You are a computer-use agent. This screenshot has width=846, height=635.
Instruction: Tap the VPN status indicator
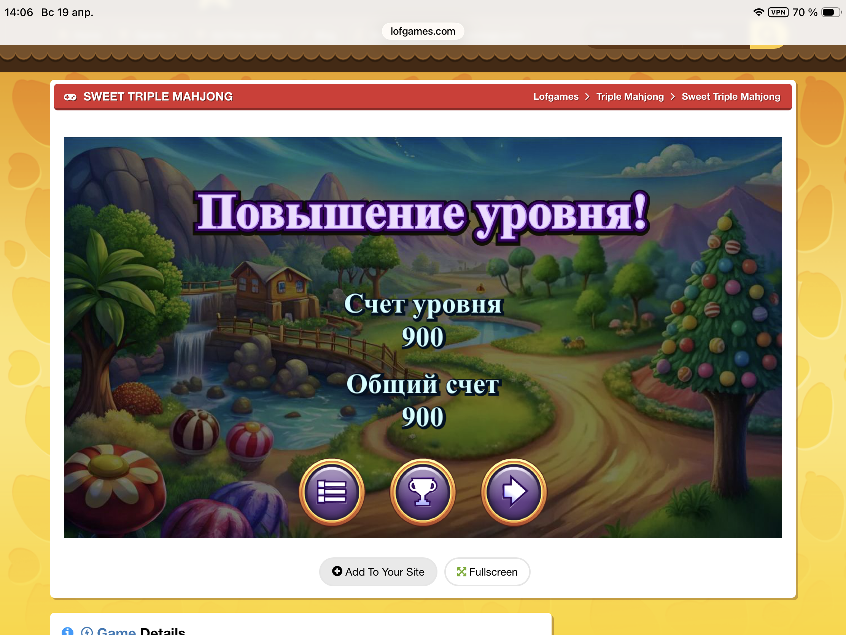pos(778,12)
